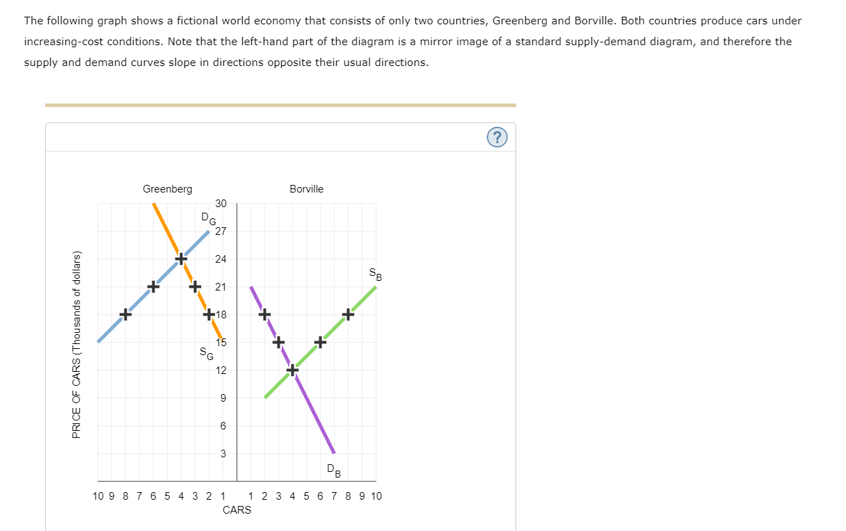846x531 pixels.
Task: Click the Borville panel title
Action: (306, 188)
